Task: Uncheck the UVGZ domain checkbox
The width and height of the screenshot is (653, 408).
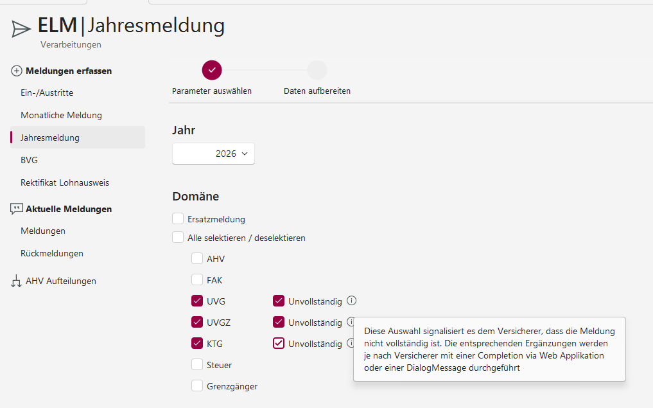Action: coord(197,322)
